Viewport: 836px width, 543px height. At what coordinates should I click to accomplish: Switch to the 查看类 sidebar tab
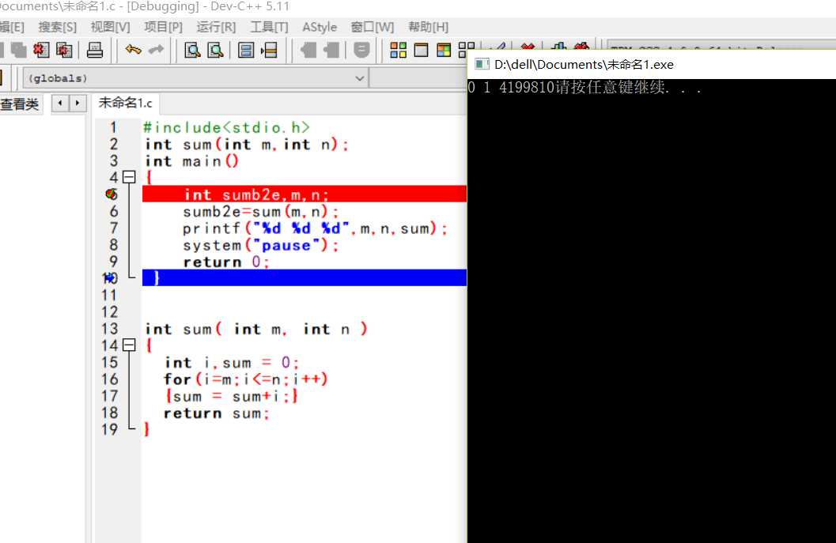point(20,104)
